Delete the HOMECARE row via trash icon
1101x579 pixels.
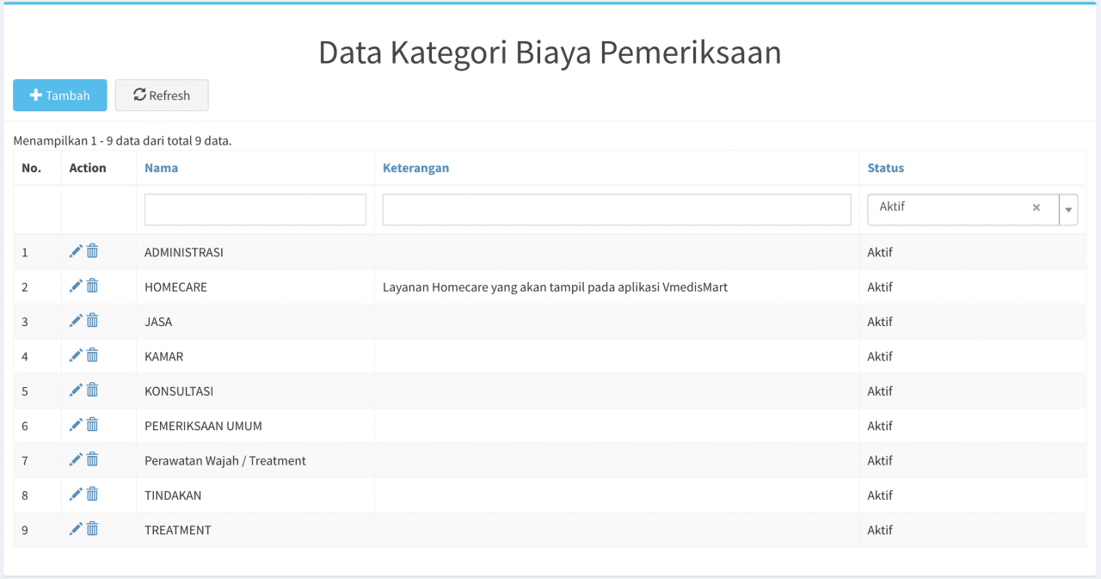click(92, 286)
